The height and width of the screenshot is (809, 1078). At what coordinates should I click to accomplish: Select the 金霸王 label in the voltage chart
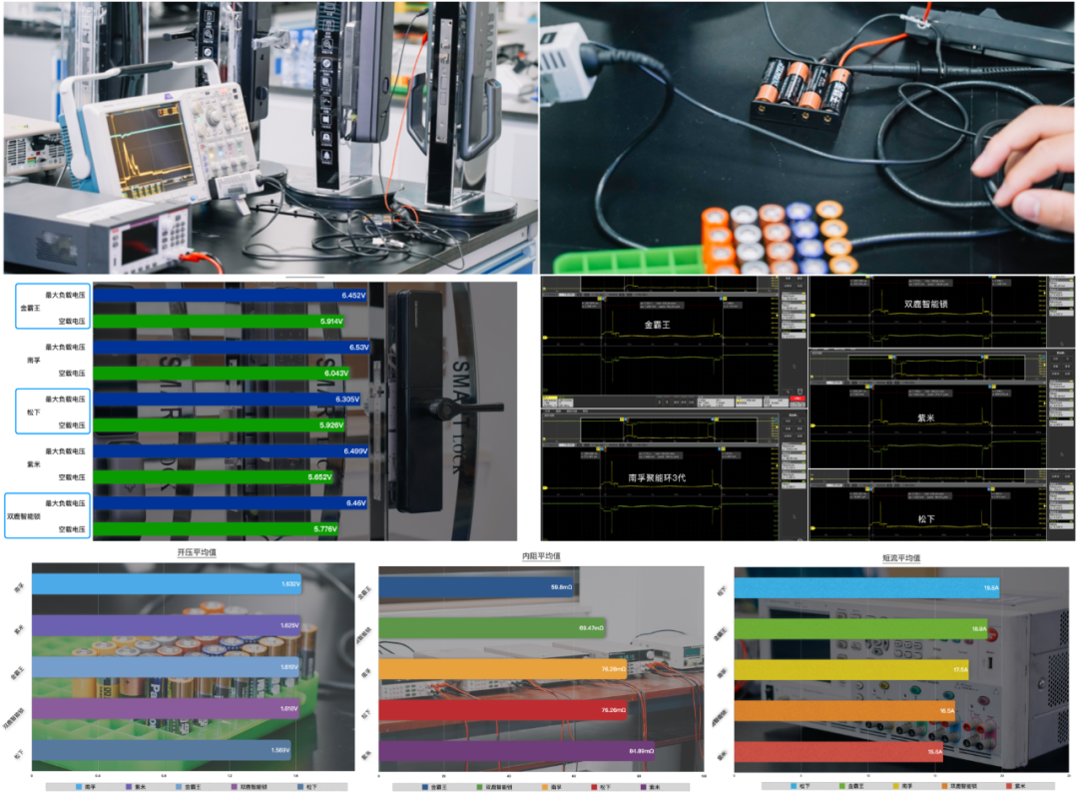(30, 309)
